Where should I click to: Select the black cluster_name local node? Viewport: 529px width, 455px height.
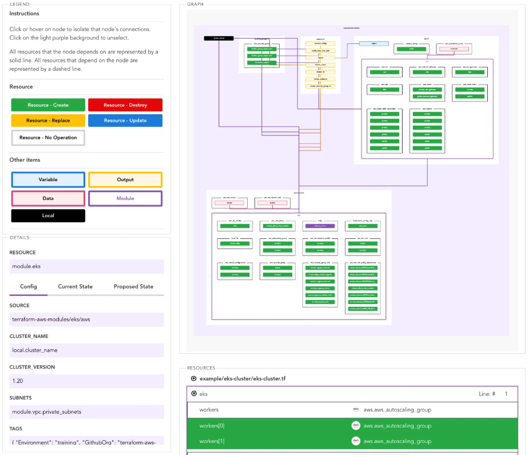218,38
